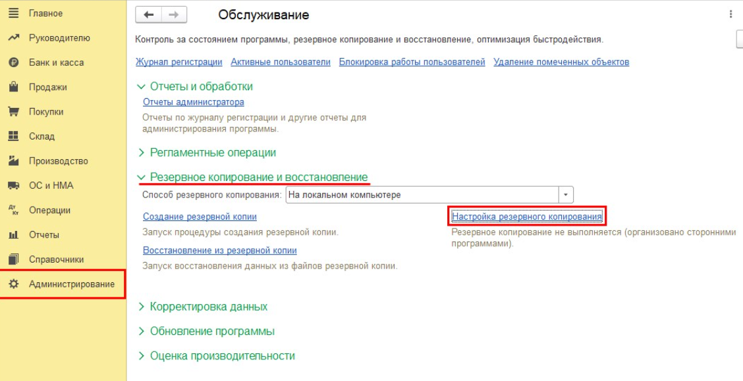The height and width of the screenshot is (381, 743).
Task: Open the Настройка резервного копирования link
Action: coord(526,216)
